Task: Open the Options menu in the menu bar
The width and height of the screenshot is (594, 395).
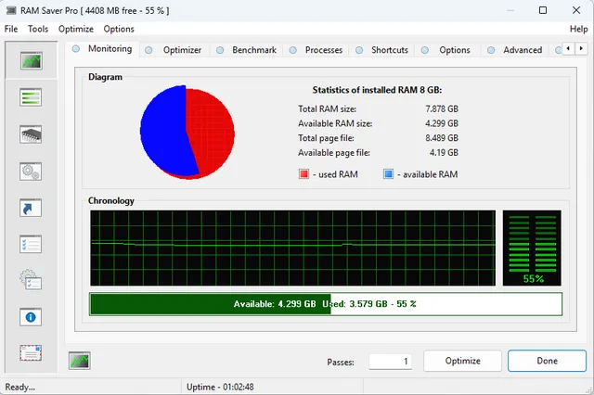Action: click(x=119, y=29)
